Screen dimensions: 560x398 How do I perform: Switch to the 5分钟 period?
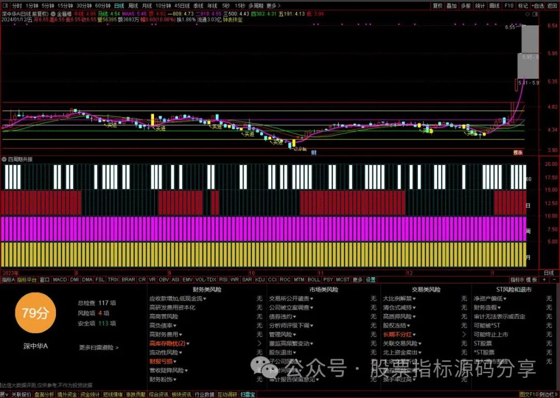[x=48, y=6]
